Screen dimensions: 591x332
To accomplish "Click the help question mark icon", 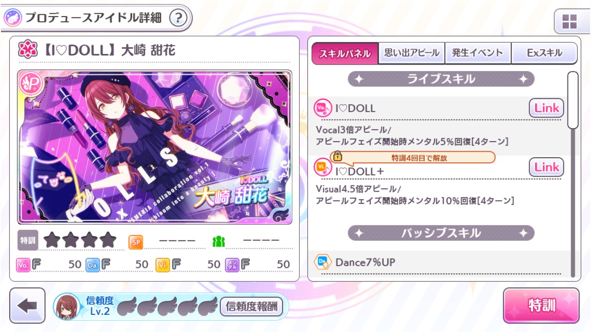I will (x=178, y=18).
